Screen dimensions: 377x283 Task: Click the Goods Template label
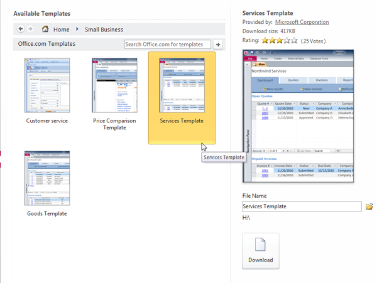click(x=47, y=213)
